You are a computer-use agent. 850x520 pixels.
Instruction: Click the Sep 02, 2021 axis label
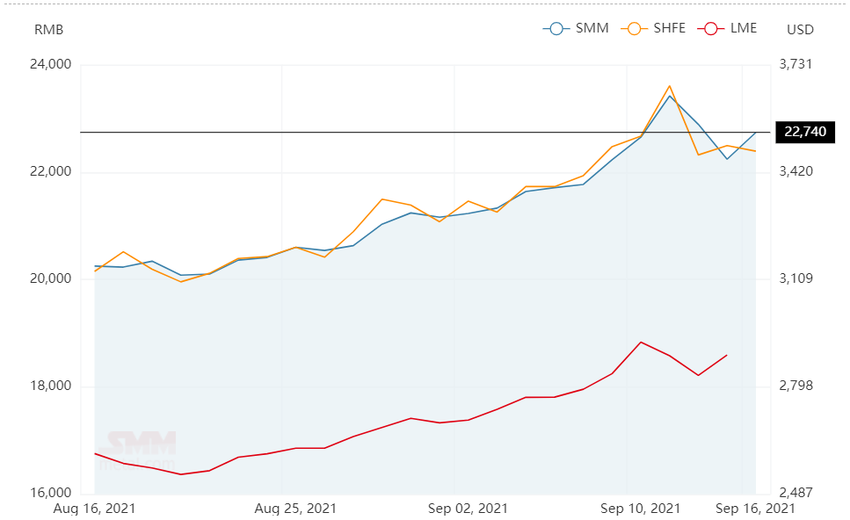[x=468, y=509]
